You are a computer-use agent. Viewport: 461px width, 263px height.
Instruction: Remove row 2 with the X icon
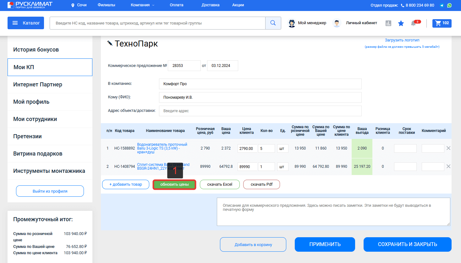(x=448, y=166)
